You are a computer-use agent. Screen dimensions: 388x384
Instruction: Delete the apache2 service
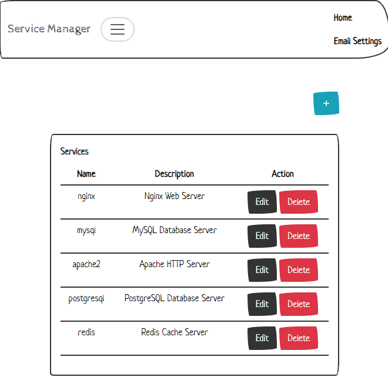[x=299, y=270]
